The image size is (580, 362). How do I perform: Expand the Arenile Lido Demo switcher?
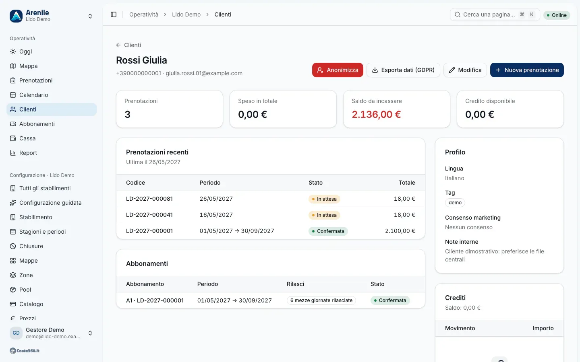pos(52,16)
